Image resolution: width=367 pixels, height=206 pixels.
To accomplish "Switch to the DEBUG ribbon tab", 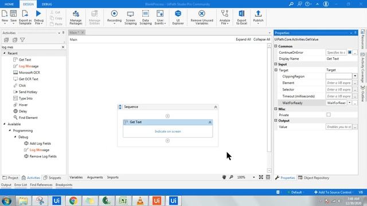I will (47, 4).
